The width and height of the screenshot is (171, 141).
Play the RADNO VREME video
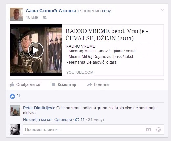click(36, 50)
